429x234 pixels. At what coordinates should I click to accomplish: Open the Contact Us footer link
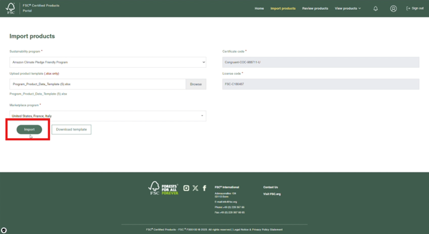coord(271,187)
